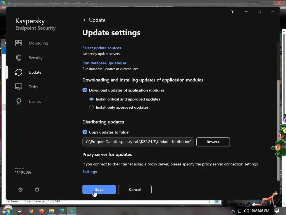The height and width of the screenshot is (215, 286).
Task: Click the Proxy server for updates heading
Action: click(107, 155)
